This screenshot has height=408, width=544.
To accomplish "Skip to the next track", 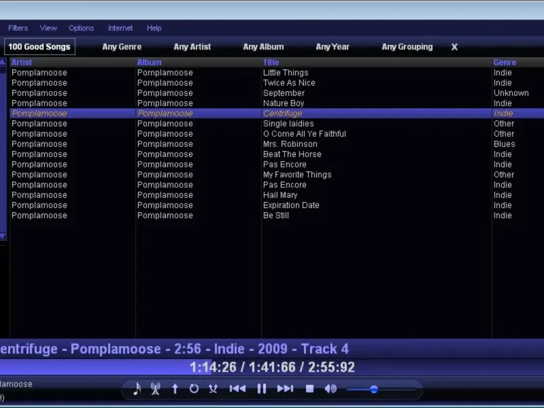I will pyautogui.click(x=285, y=389).
